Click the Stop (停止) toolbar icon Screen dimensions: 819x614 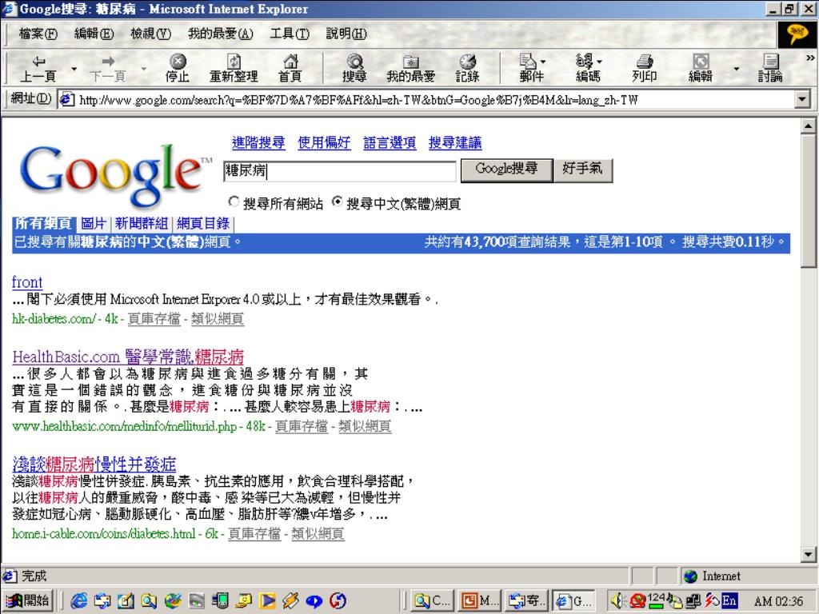point(178,69)
